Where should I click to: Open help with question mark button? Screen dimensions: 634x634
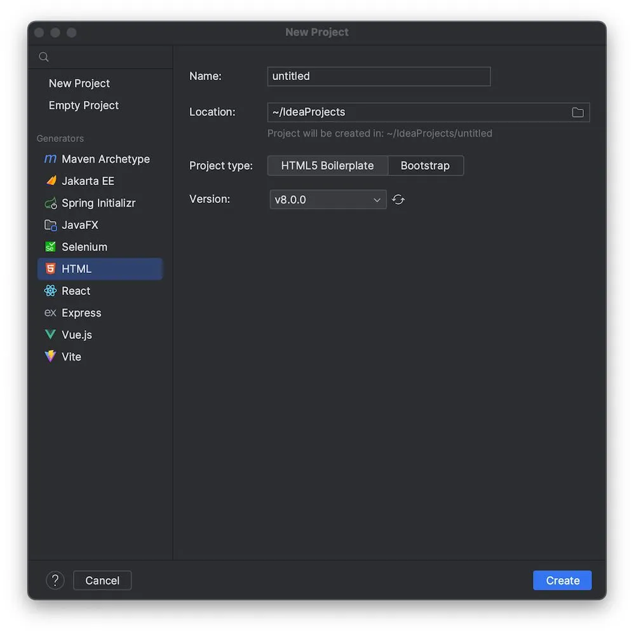click(x=55, y=580)
